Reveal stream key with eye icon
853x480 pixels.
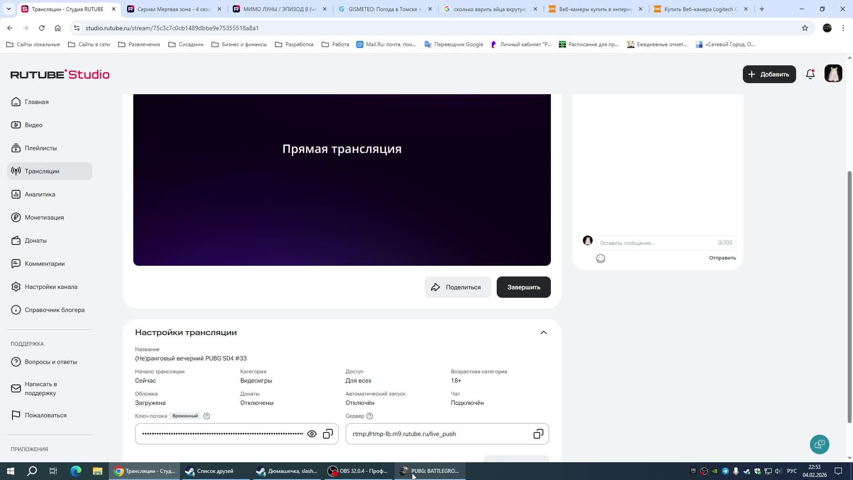(x=312, y=434)
